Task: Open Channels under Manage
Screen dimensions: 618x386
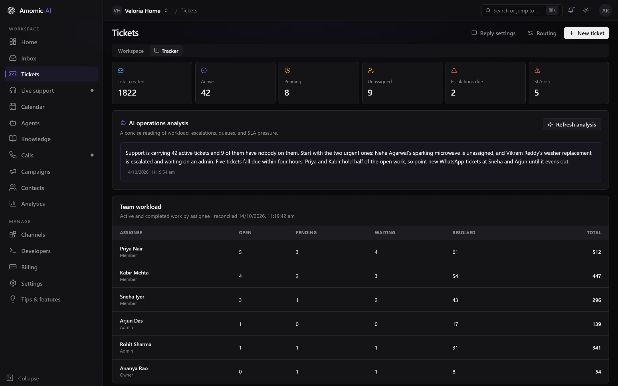Action: (51, 234)
